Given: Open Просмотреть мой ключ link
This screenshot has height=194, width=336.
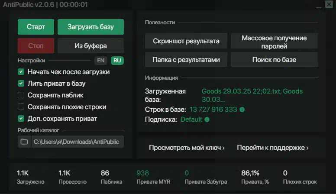Looking at the screenshot, I should click(x=187, y=148).
